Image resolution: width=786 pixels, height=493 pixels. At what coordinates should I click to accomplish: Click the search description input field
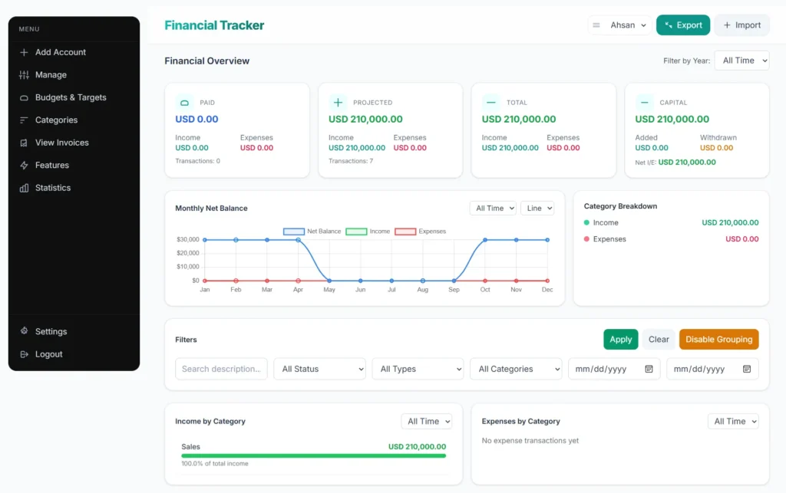point(221,369)
